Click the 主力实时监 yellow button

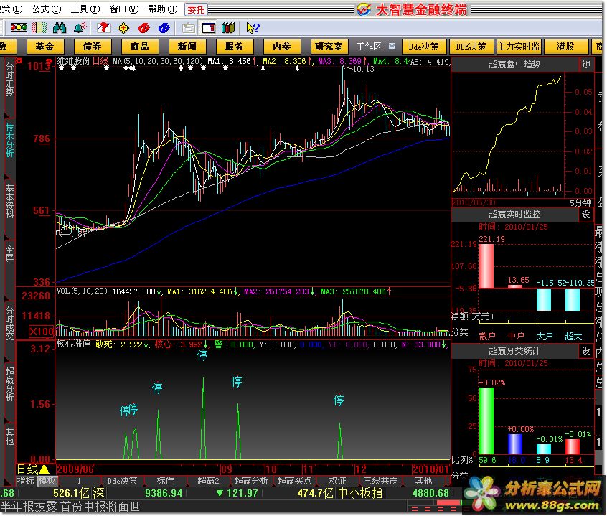point(519,47)
